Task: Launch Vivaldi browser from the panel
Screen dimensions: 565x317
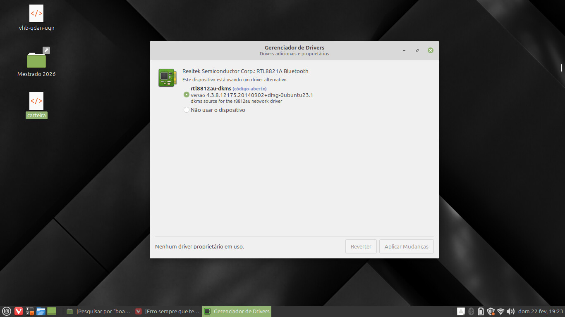Action: click(19, 311)
